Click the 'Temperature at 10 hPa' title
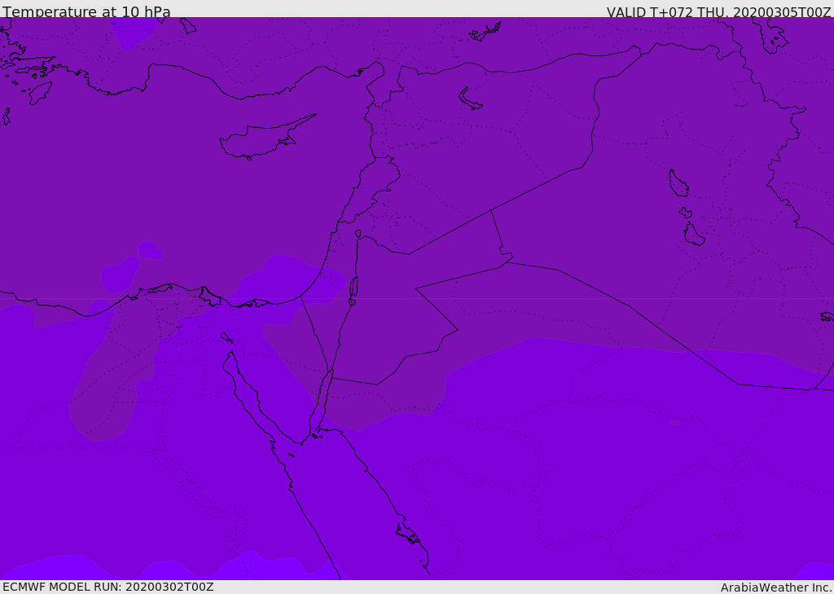The image size is (834, 594). click(x=87, y=12)
